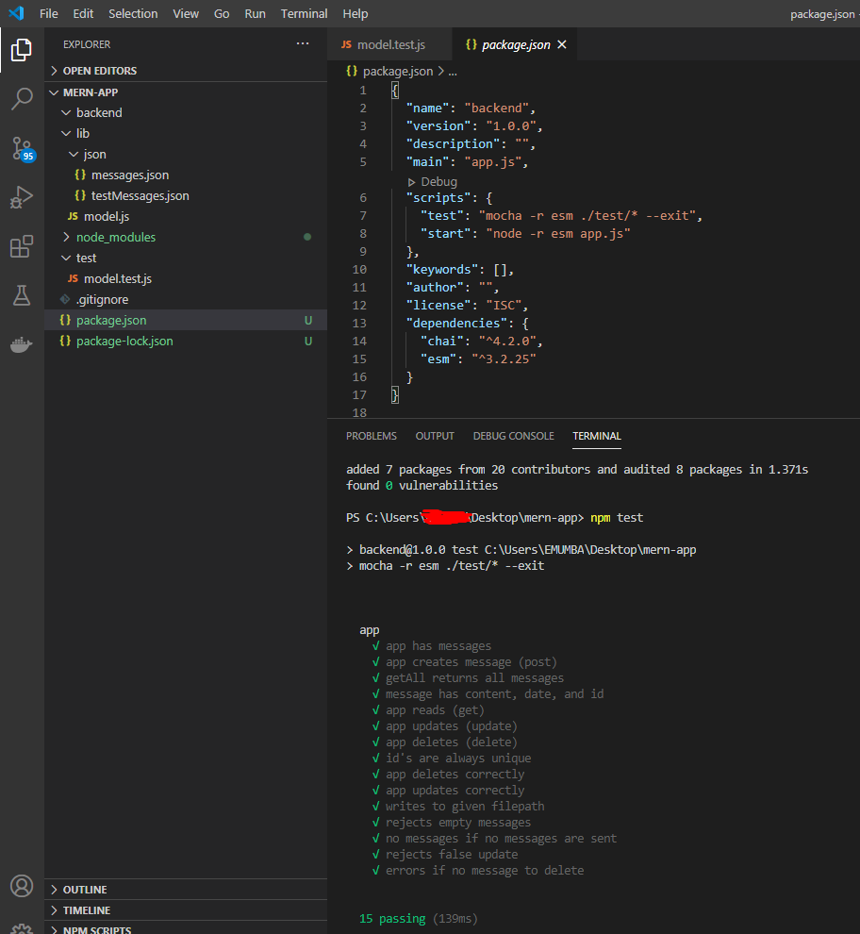Close the package.json editor tab
Screen dimensions: 860x934
562,44
